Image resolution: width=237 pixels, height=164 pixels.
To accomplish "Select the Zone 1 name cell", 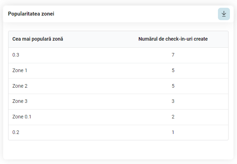I will point(20,70).
